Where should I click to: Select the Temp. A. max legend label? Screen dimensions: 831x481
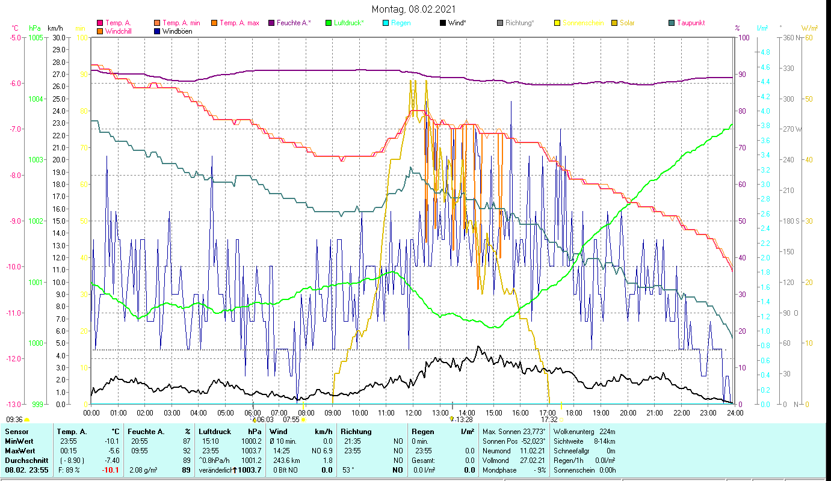(239, 23)
